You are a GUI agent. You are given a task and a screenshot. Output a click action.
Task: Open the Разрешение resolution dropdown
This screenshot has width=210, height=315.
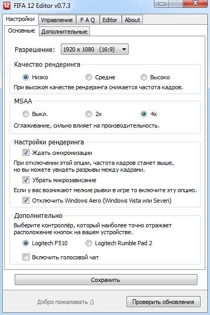click(94, 49)
